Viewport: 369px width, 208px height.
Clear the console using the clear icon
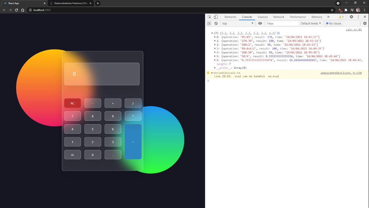point(216,23)
